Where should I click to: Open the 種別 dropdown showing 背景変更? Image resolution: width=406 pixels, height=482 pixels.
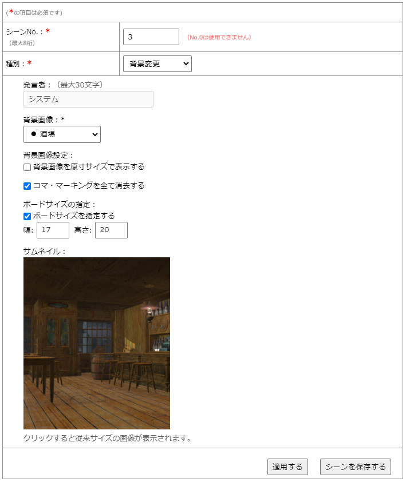click(157, 63)
